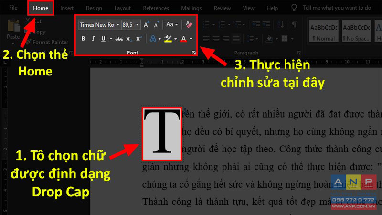Image resolution: width=382 pixels, height=215 pixels.
Task: Toggle Bold formatting in the Font group
Action: (x=83, y=39)
